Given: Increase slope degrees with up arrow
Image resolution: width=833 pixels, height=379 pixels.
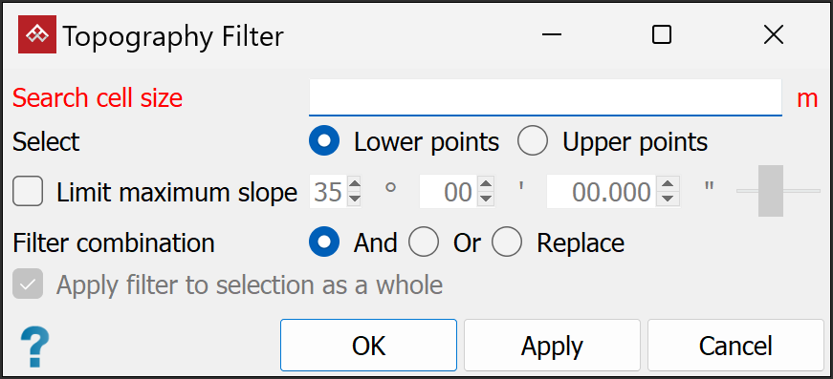Looking at the screenshot, I should pyautogui.click(x=355, y=185).
